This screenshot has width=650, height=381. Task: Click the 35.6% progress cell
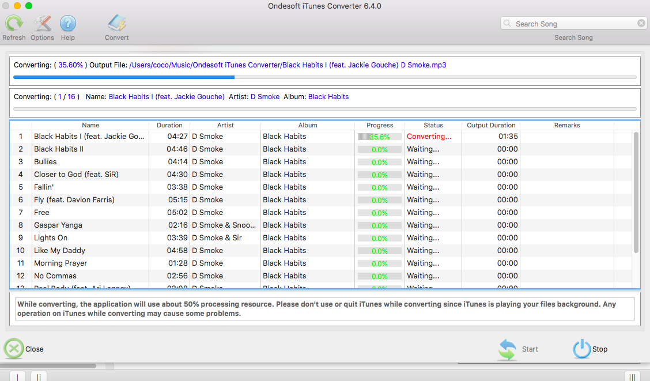[x=380, y=137]
